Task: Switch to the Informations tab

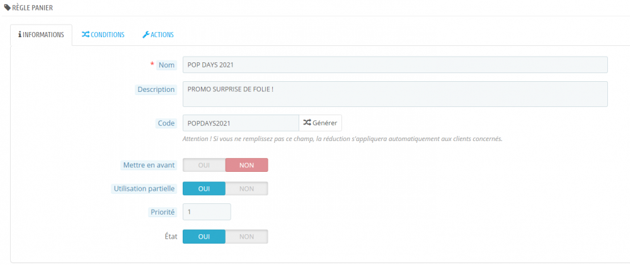Action: point(41,35)
